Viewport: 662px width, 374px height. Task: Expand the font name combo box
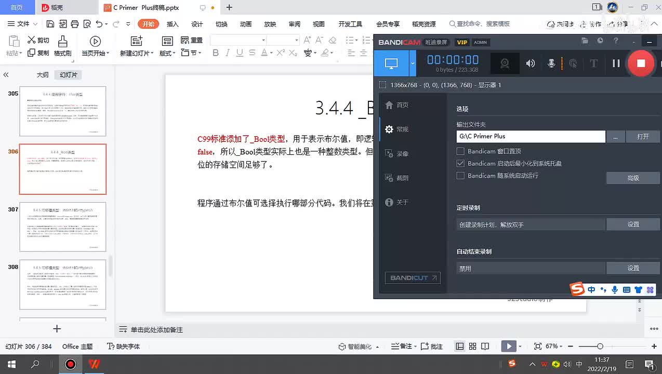point(263,40)
